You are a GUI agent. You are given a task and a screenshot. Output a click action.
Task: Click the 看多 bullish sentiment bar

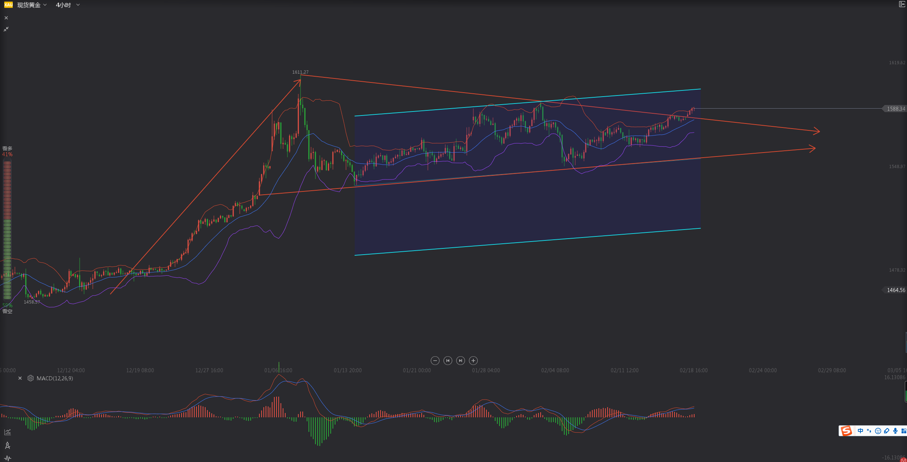[x=7, y=191]
